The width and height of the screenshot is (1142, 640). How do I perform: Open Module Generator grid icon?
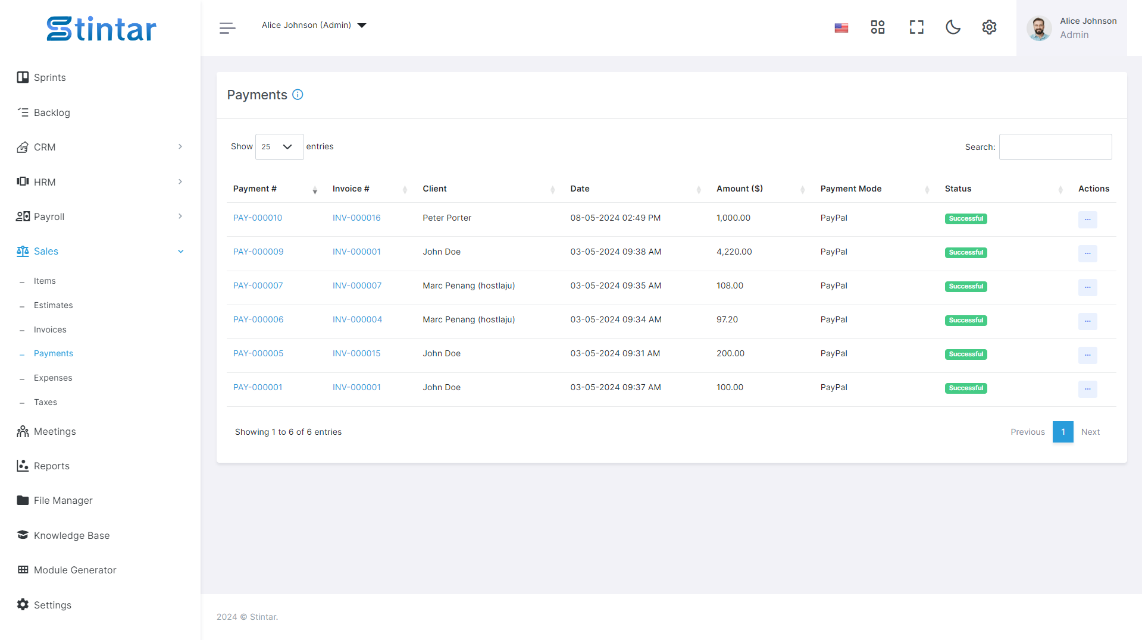click(x=23, y=570)
